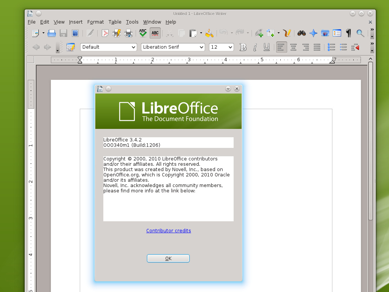Expand the formatting toolbar overflow chevron

pyautogui.click(x=372, y=44)
